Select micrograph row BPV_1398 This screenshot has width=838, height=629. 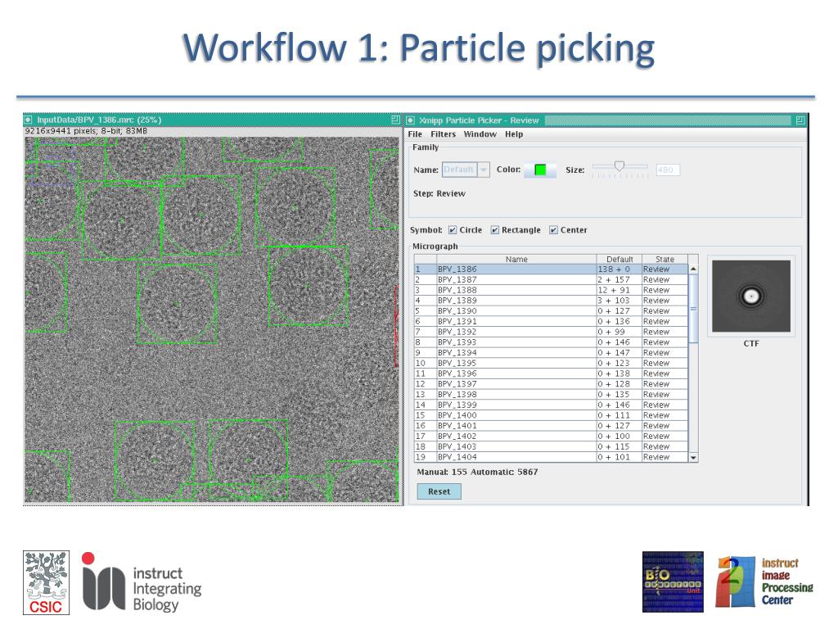[x=551, y=394]
